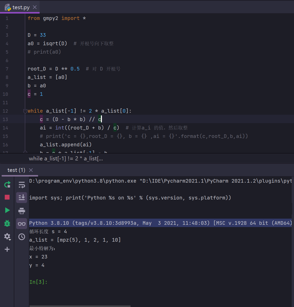Toggle show variables glasses icon

pos(22,224)
